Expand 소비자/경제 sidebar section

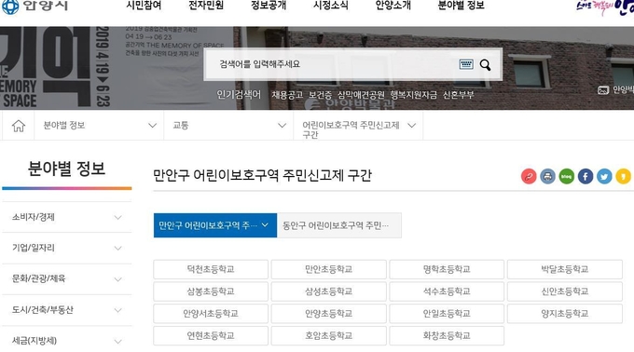pyautogui.click(x=67, y=217)
